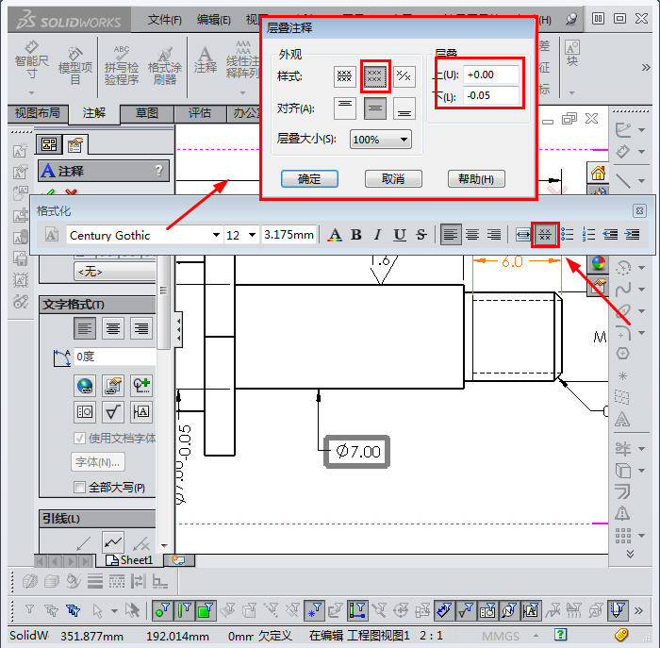Choose the diagonal fraction stack style
Image resolution: width=660 pixels, height=648 pixels.
pos(404,76)
